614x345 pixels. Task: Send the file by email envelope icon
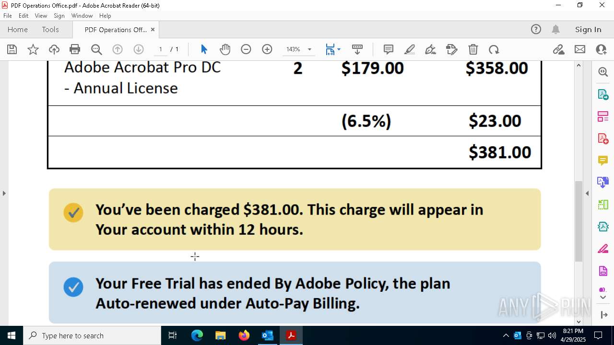point(580,49)
